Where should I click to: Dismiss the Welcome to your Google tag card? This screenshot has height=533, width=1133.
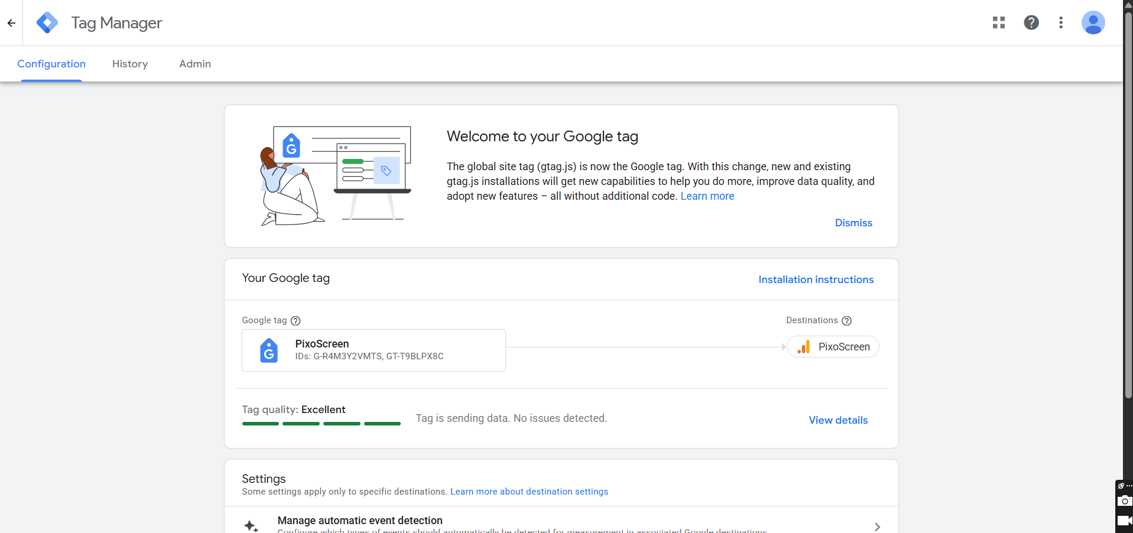(x=853, y=223)
